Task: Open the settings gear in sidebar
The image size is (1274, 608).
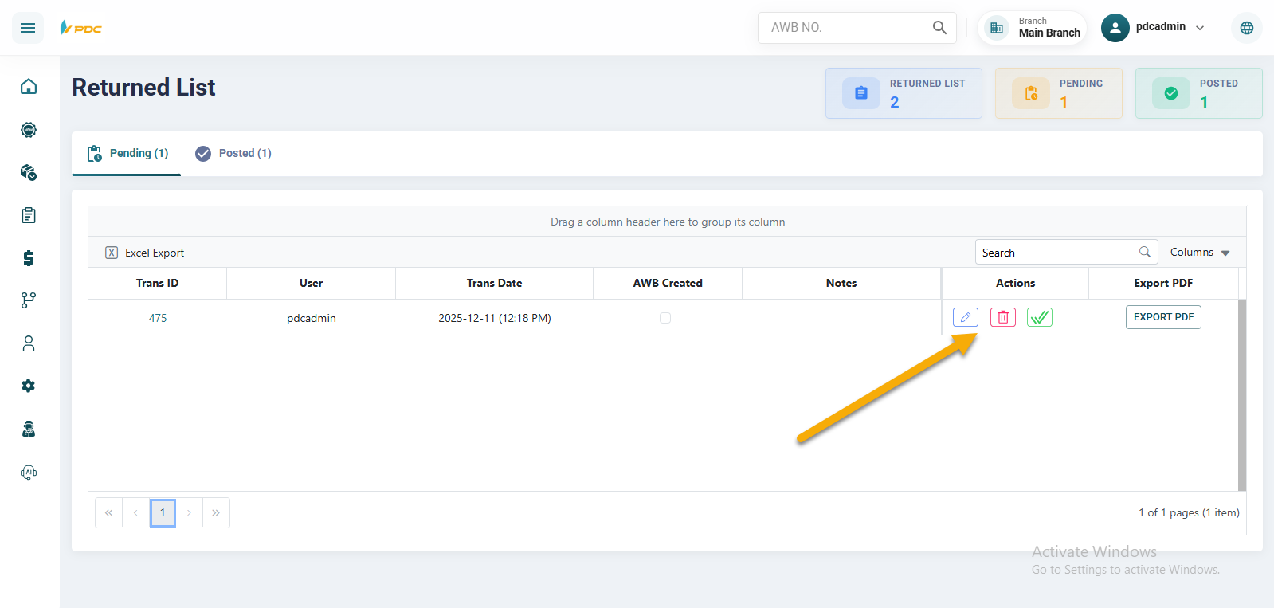Action: point(29,386)
